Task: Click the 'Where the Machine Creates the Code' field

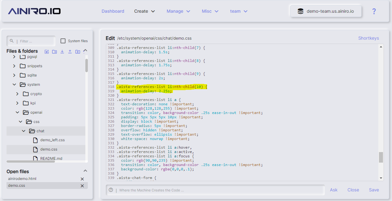Action: [x=215, y=190]
